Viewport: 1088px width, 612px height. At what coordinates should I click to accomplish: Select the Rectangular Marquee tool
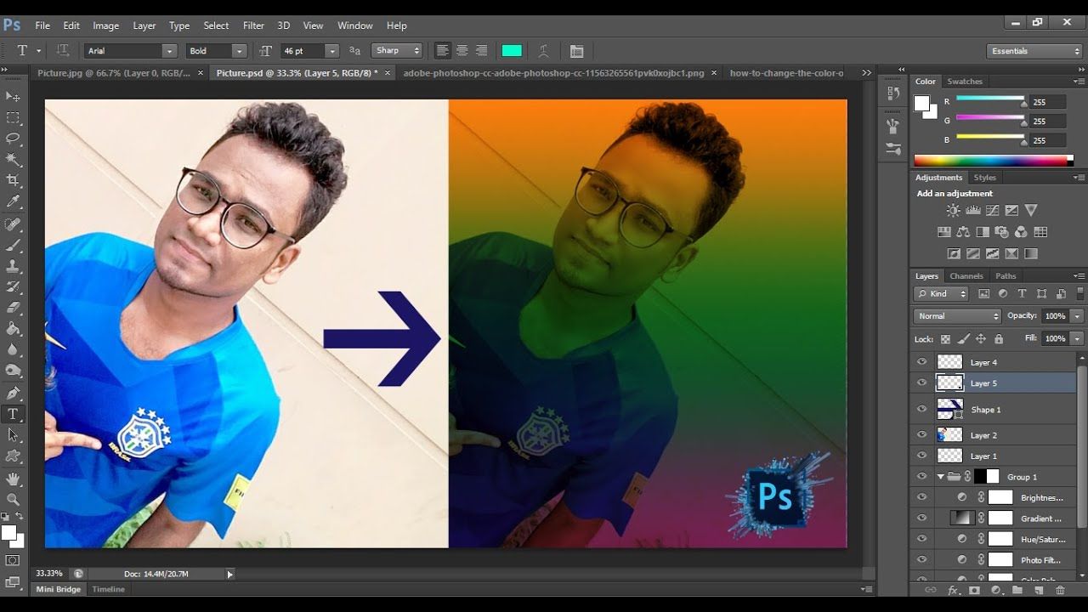click(x=13, y=118)
